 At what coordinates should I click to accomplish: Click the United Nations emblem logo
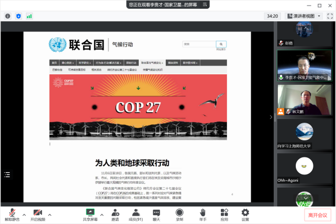[x=57, y=45]
